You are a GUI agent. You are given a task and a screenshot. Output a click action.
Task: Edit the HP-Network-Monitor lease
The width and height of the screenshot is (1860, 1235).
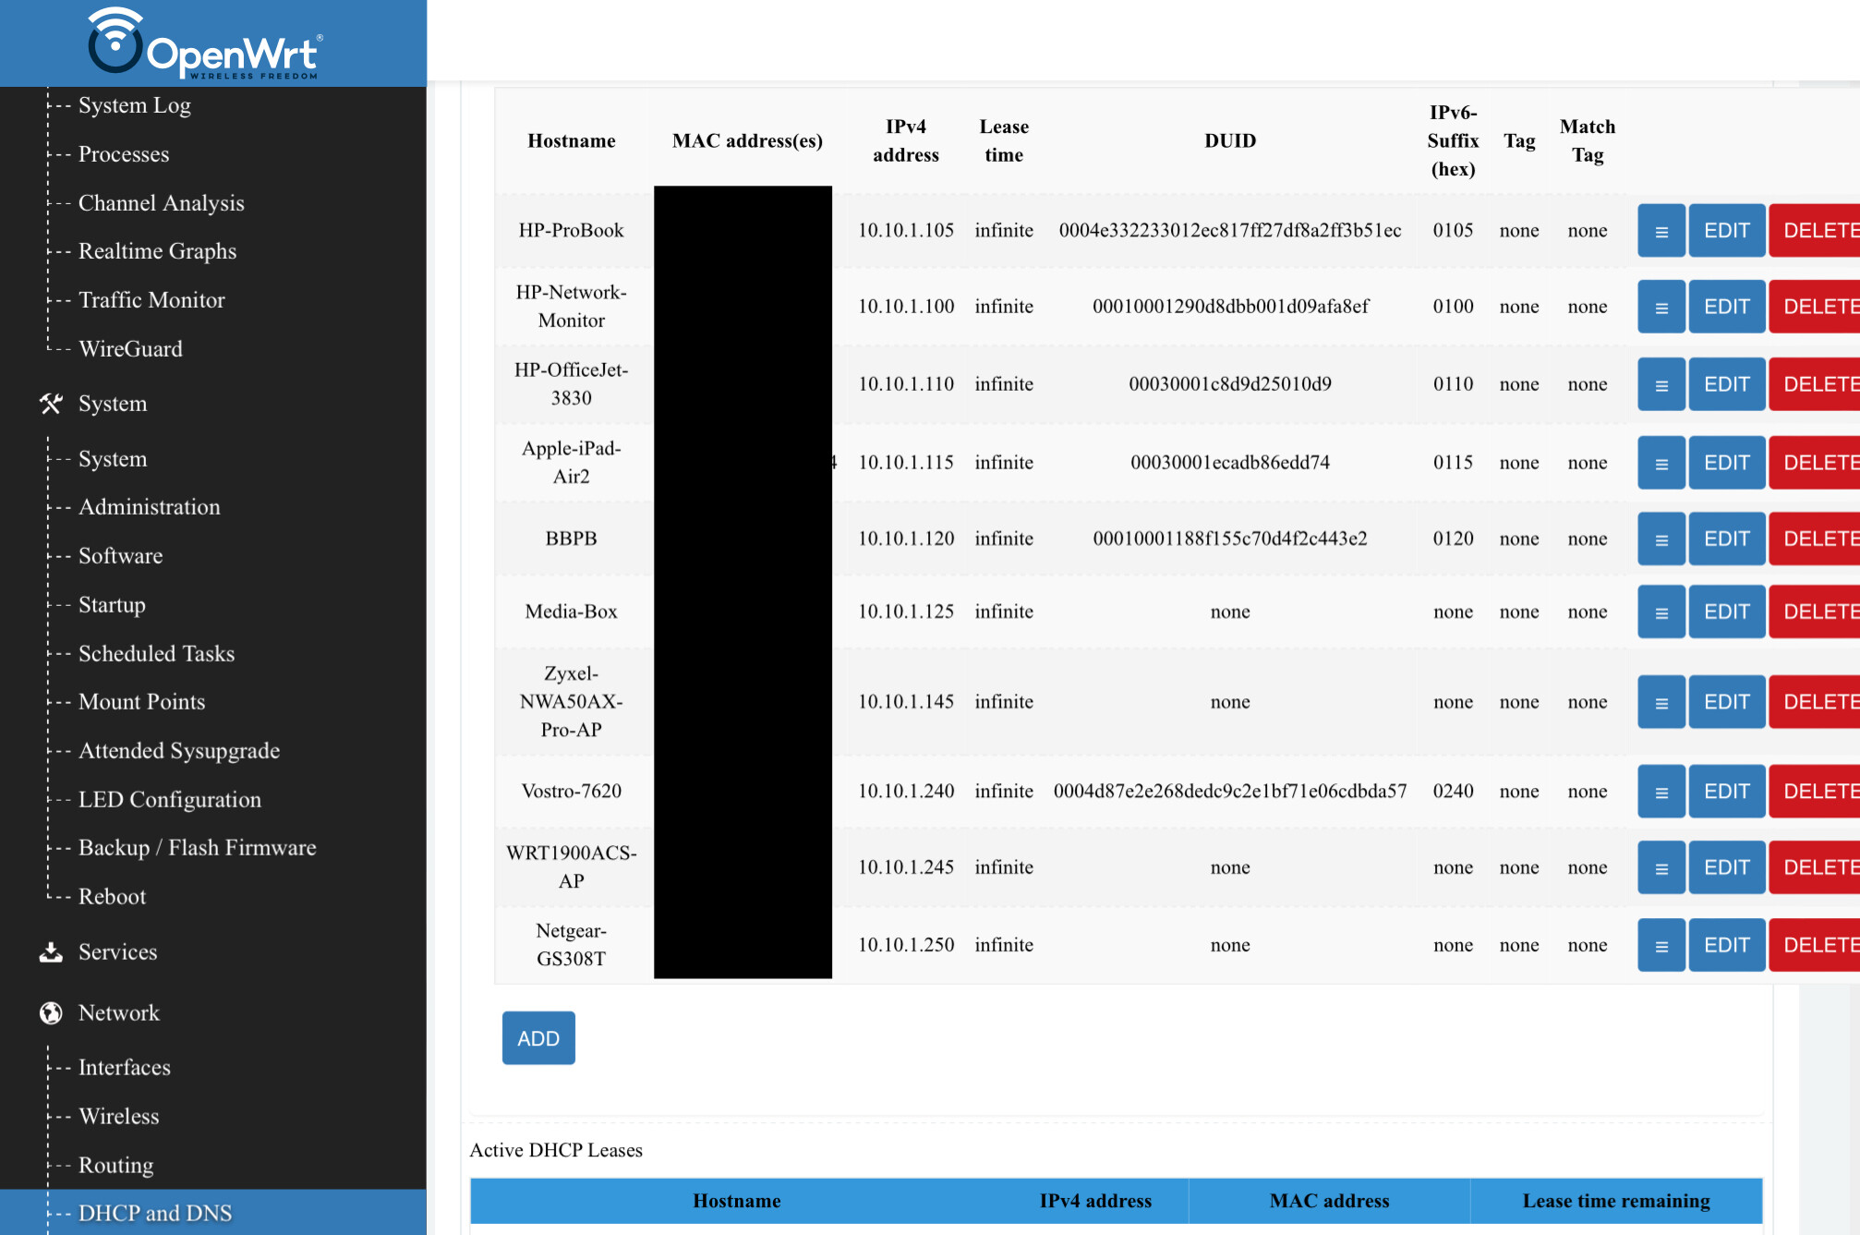1727,307
